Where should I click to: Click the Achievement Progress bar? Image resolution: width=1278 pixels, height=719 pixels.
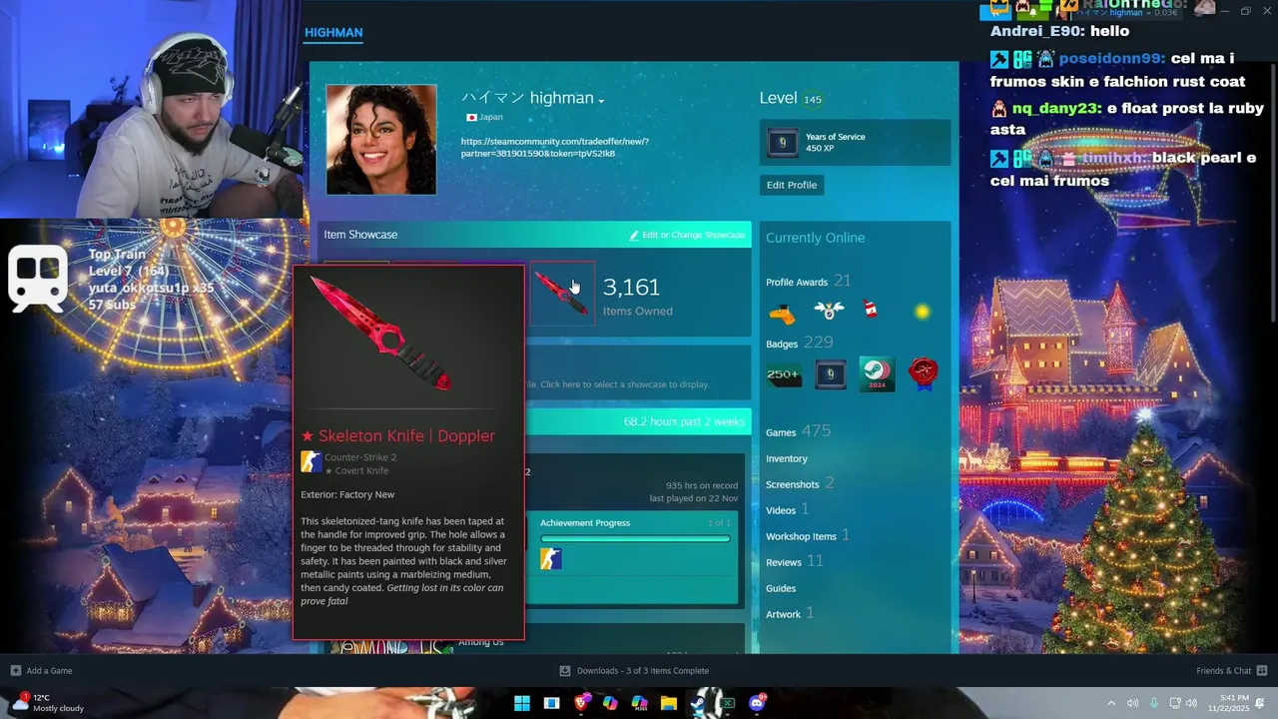(635, 539)
